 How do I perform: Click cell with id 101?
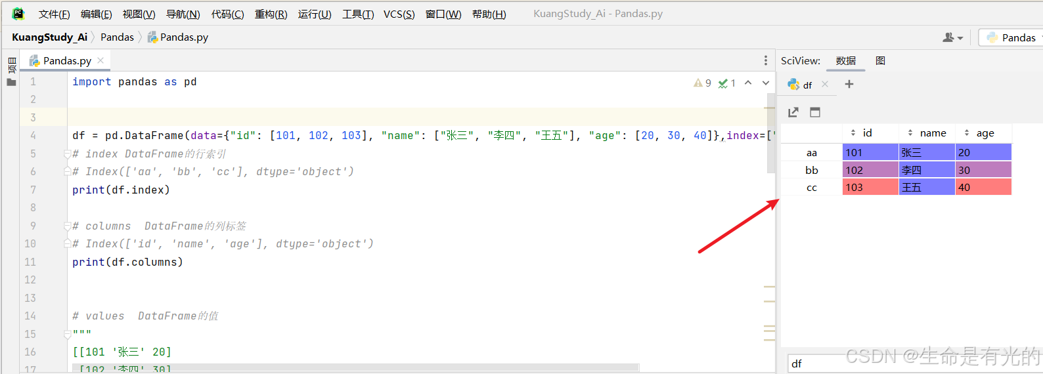[x=870, y=152]
